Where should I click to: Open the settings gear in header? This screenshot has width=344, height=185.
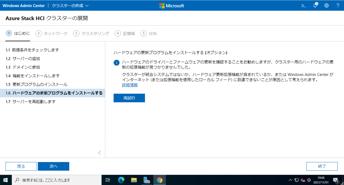(x=327, y=5)
